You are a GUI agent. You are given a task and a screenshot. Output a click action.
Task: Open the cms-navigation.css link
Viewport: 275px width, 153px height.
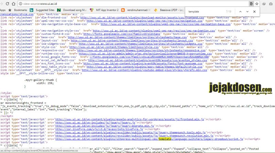(x=154, y=31)
